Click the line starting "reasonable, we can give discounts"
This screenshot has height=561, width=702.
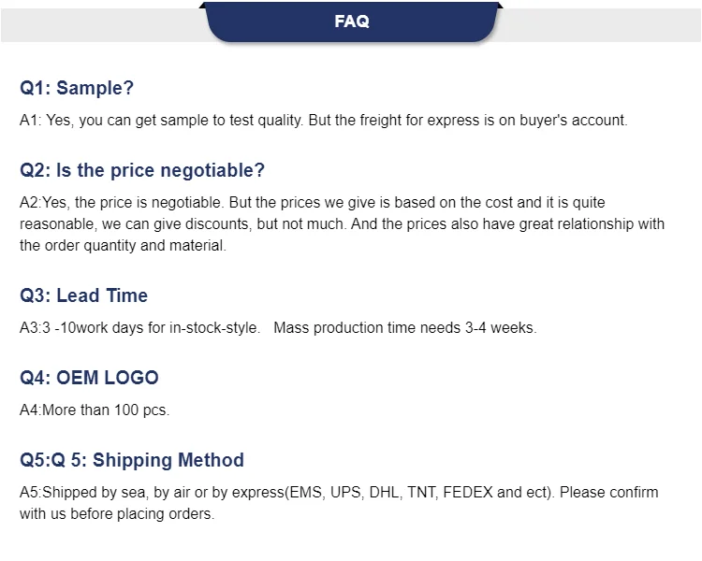tap(342, 223)
